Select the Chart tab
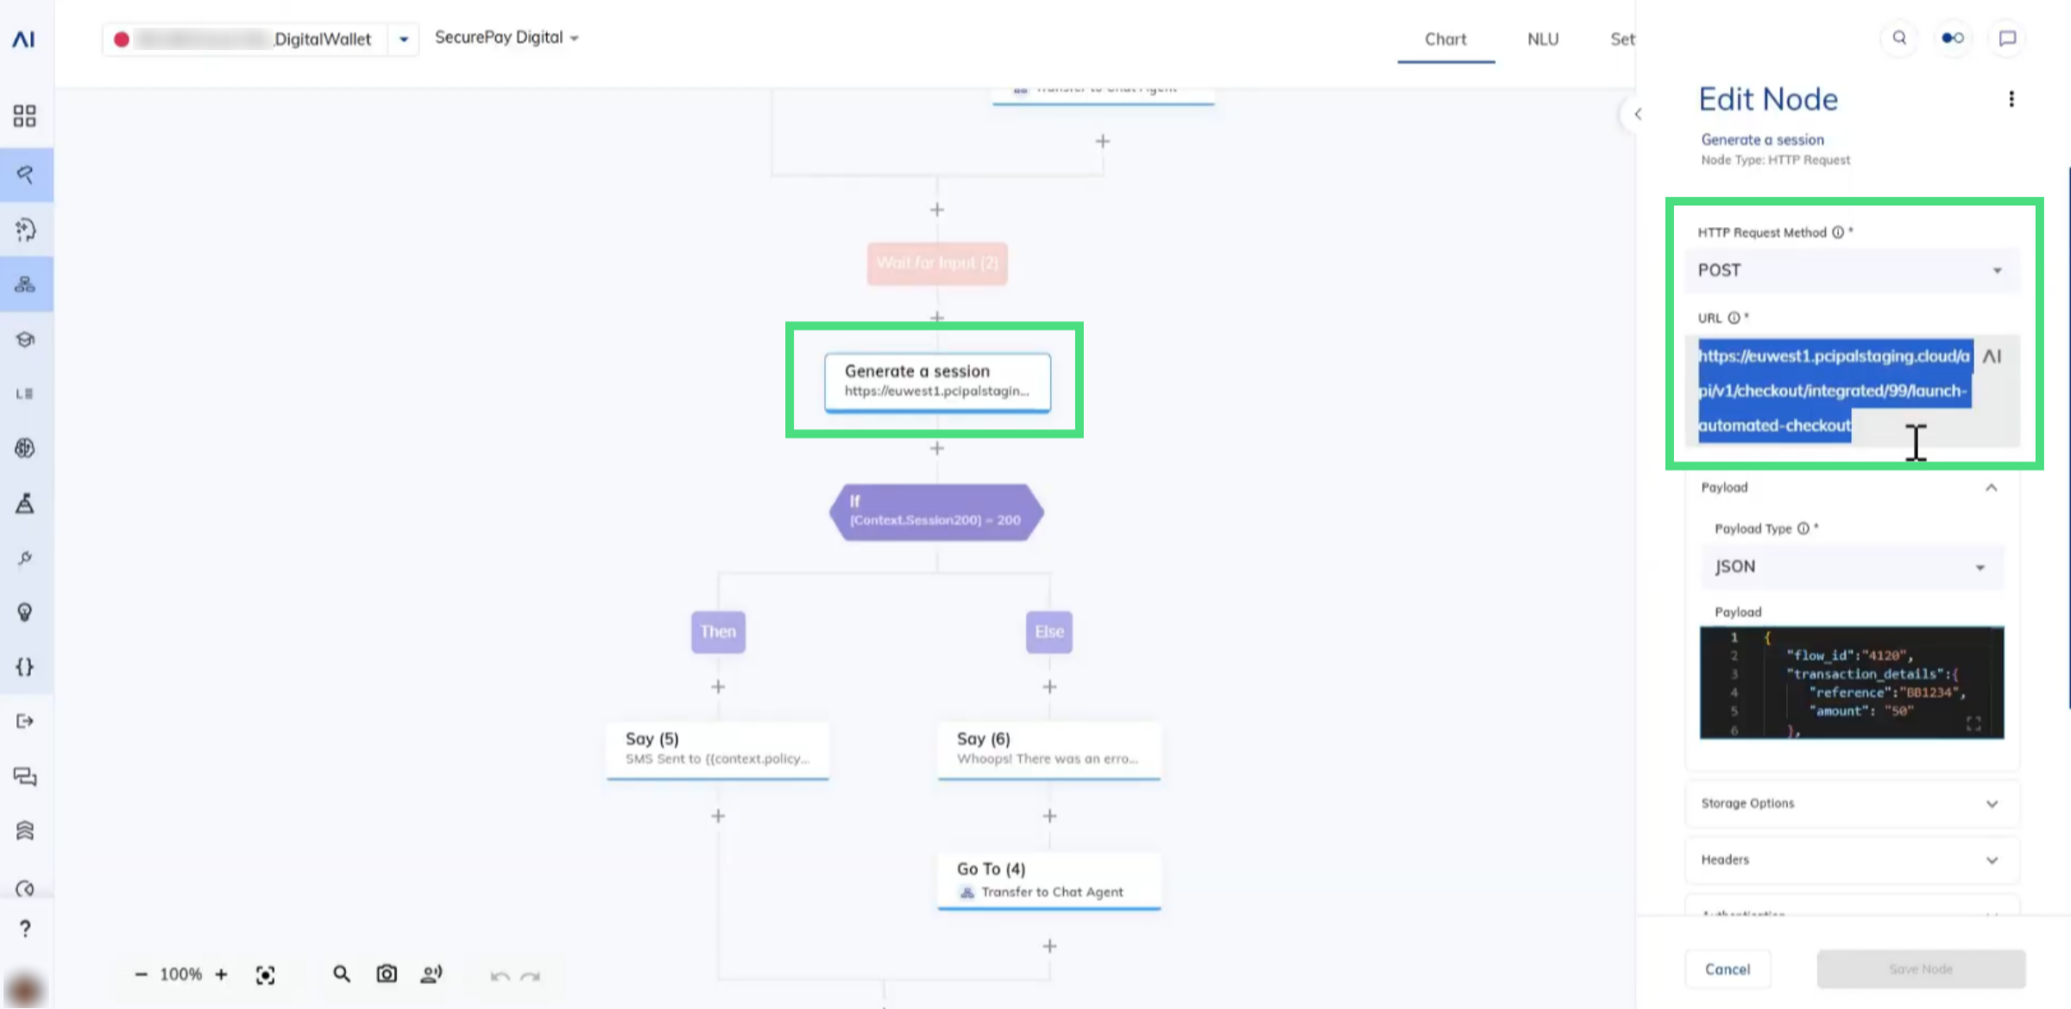 point(1445,39)
